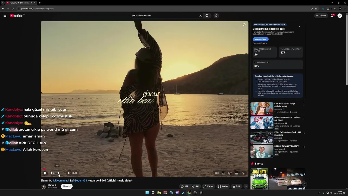
Task: Click Premium'u aç button
Action: tap(261, 39)
